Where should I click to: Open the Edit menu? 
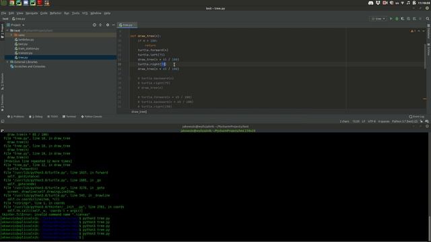click(x=11, y=13)
